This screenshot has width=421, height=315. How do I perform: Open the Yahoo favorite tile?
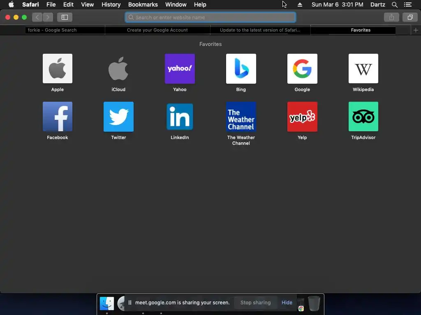click(180, 68)
